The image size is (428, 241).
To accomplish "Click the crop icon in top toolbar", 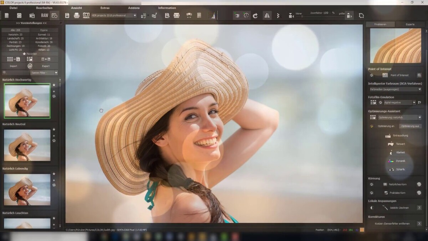I will 361,15.
